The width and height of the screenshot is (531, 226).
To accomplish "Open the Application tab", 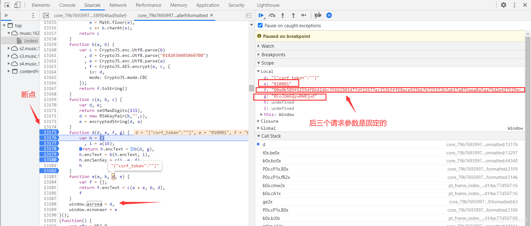I will point(208,5).
